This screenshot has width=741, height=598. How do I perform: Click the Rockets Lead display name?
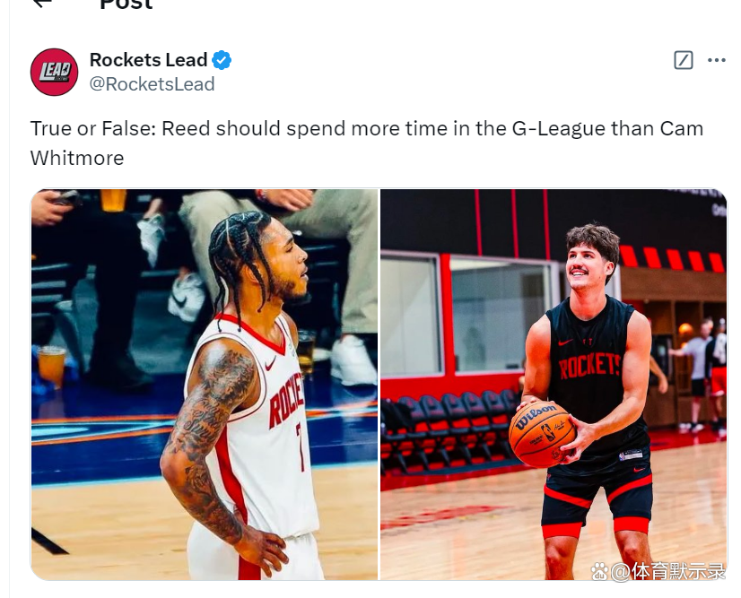(x=148, y=60)
